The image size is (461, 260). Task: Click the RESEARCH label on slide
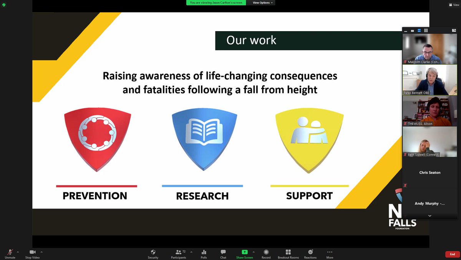(x=202, y=196)
